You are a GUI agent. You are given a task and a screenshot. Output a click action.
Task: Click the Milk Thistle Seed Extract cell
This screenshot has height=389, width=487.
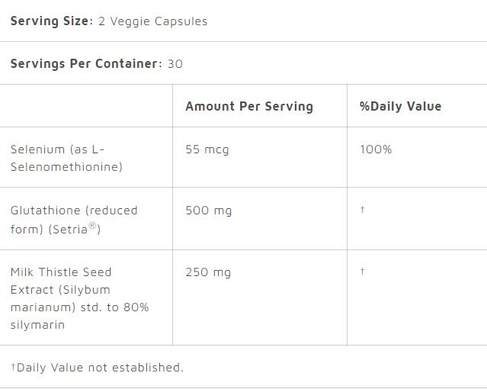[79, 298]
